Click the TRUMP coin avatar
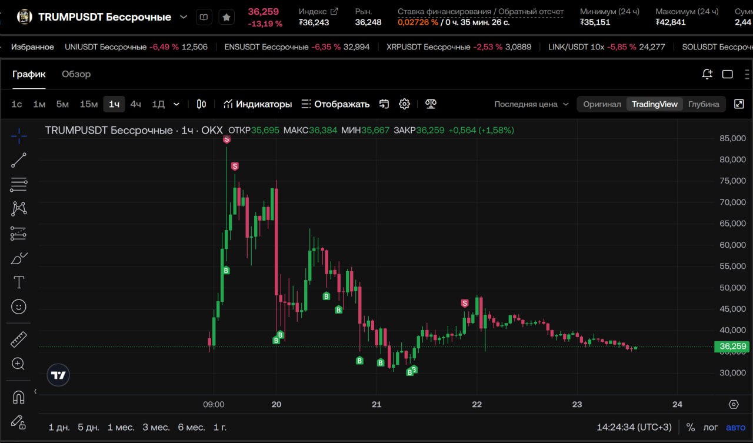This screenshot has height=443, width=753. (25, 16)
